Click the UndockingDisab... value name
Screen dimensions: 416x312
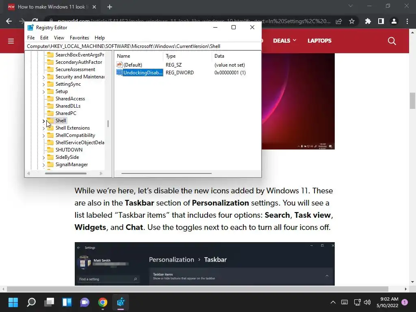pyautogui.click(x=143, y=72)
